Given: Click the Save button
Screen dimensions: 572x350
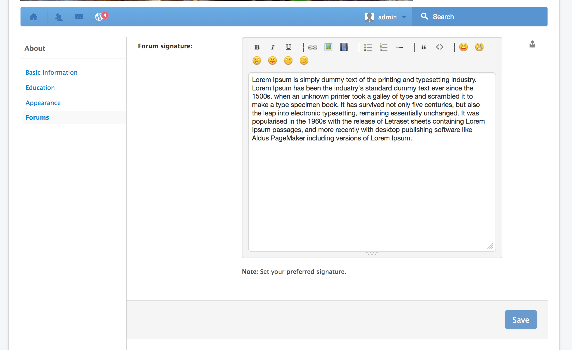Looking at the screenshot, I should coord(521,320).
